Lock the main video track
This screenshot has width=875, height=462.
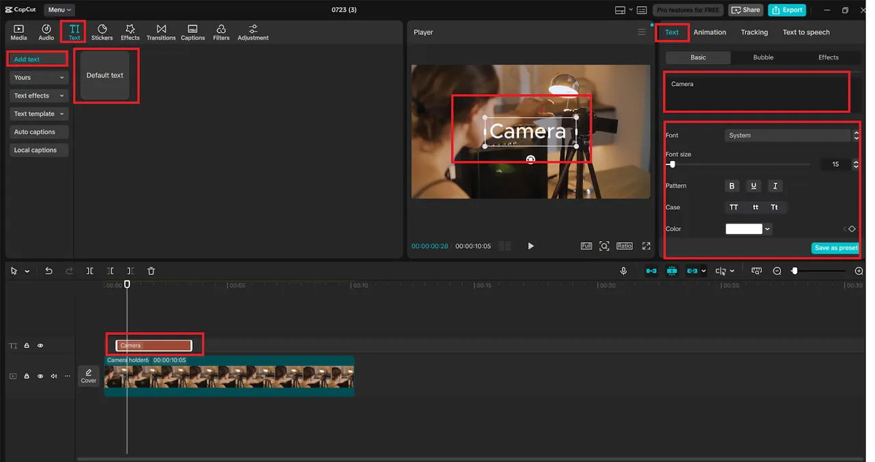[x=27, y=376]
